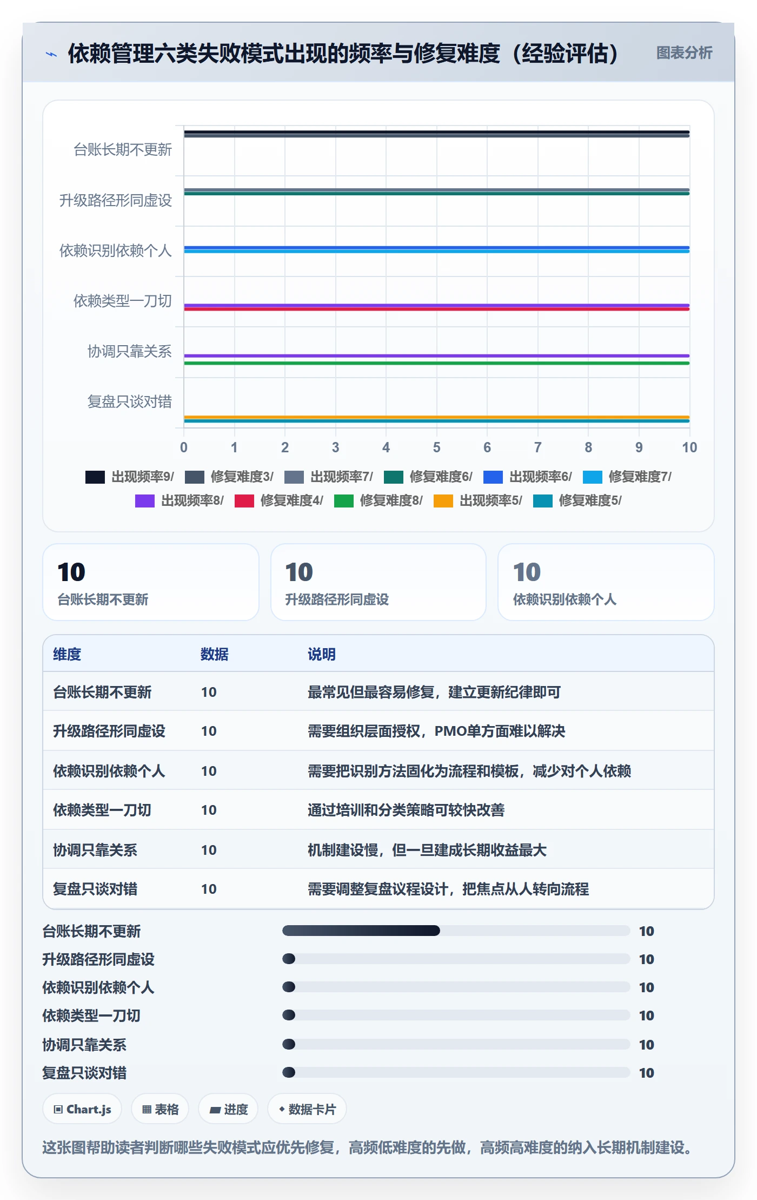
Task: Toggle legend swatch 修复难度3/
Action: [194, 477]
